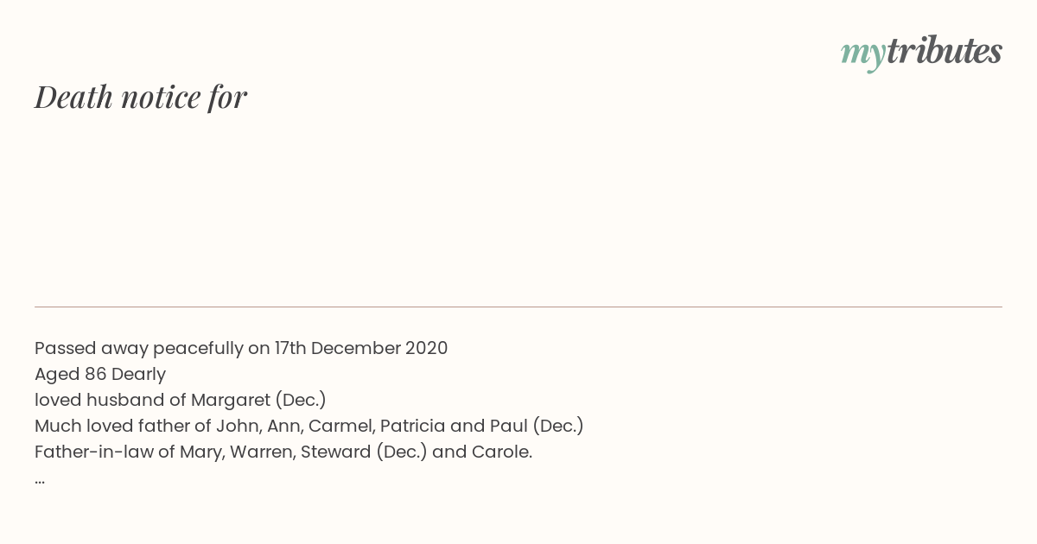Click the mytributes logo
Viewport: 1037px width, 544px height.
tap(921, 52)
